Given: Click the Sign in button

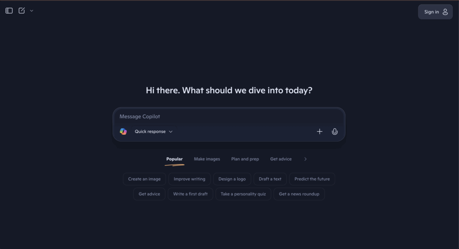Looking at the screenshot, I should pos(432,12).
